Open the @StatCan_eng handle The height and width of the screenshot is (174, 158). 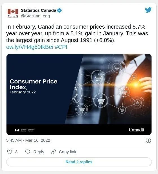[x=35, y=16]
